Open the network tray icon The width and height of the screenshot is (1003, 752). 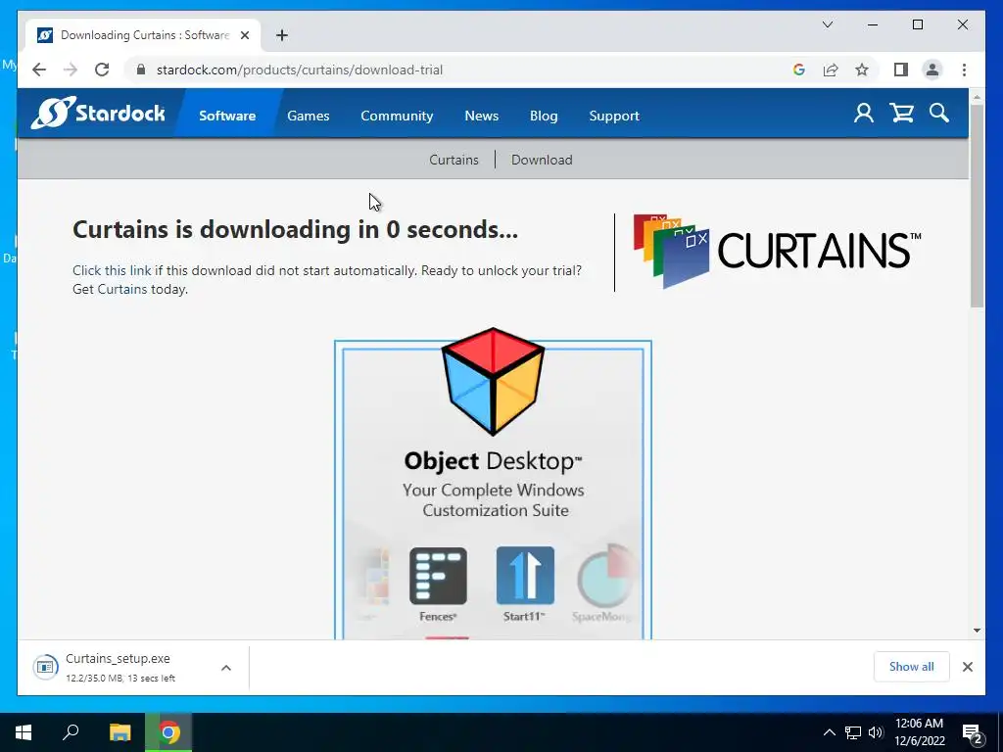point(853,732)
